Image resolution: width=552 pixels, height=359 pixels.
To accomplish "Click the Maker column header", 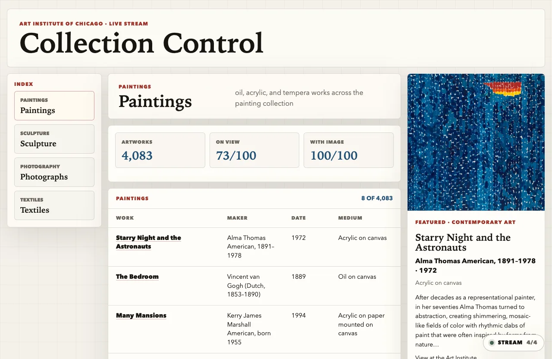I will [237, 218].
